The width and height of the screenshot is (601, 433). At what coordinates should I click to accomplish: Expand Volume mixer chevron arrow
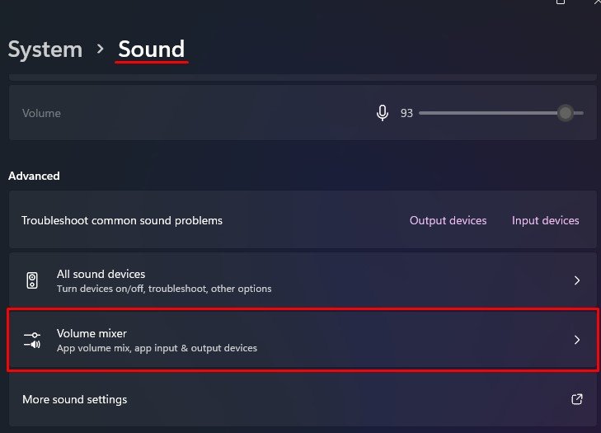(577, 340)
